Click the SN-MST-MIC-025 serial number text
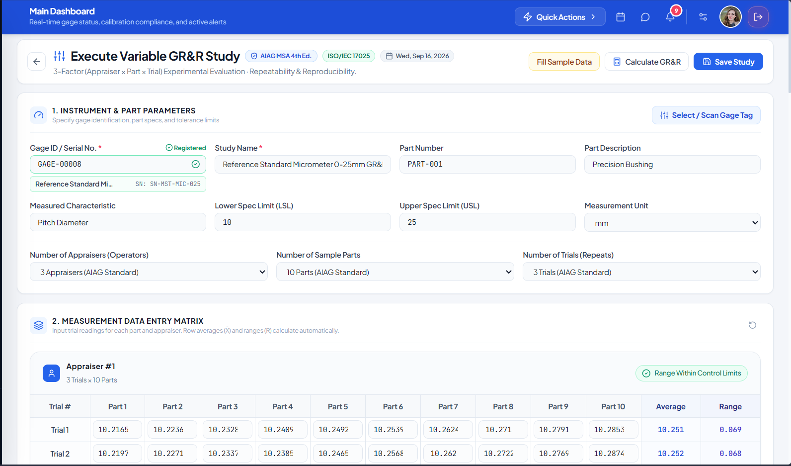 pyautogui.click(x=168, y=184)
